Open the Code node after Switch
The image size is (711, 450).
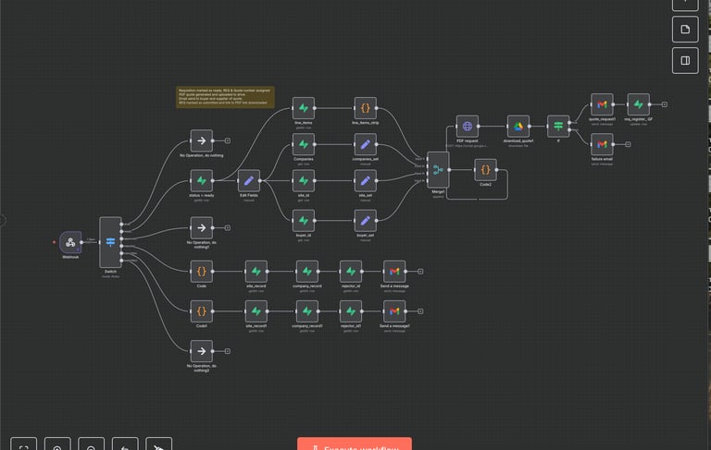click(201, 271)
